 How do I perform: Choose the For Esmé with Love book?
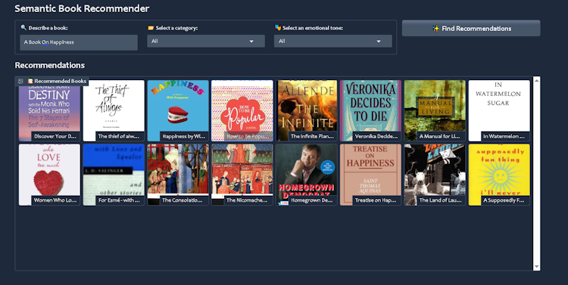click(114, 175)
